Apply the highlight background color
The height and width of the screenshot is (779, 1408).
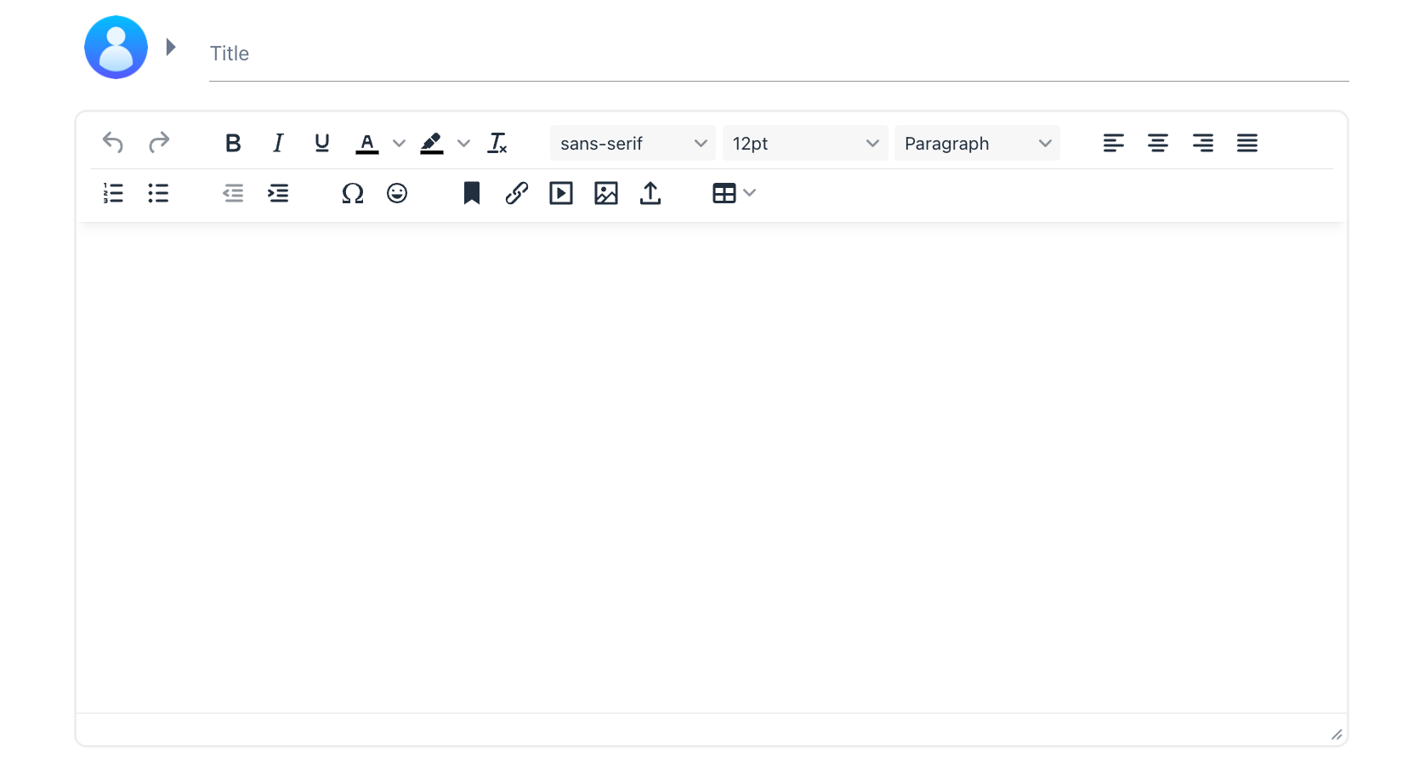coord(432,143)
